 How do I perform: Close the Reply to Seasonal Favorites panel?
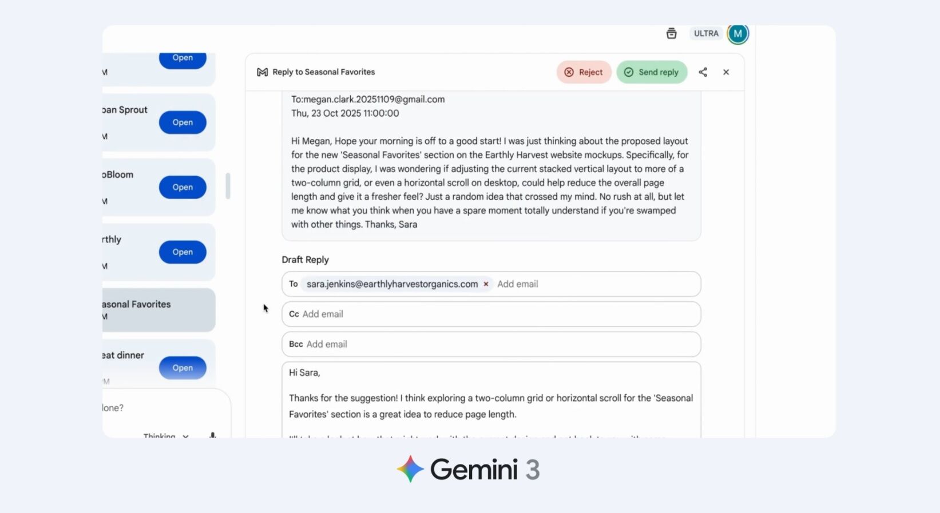coord(726,72)
